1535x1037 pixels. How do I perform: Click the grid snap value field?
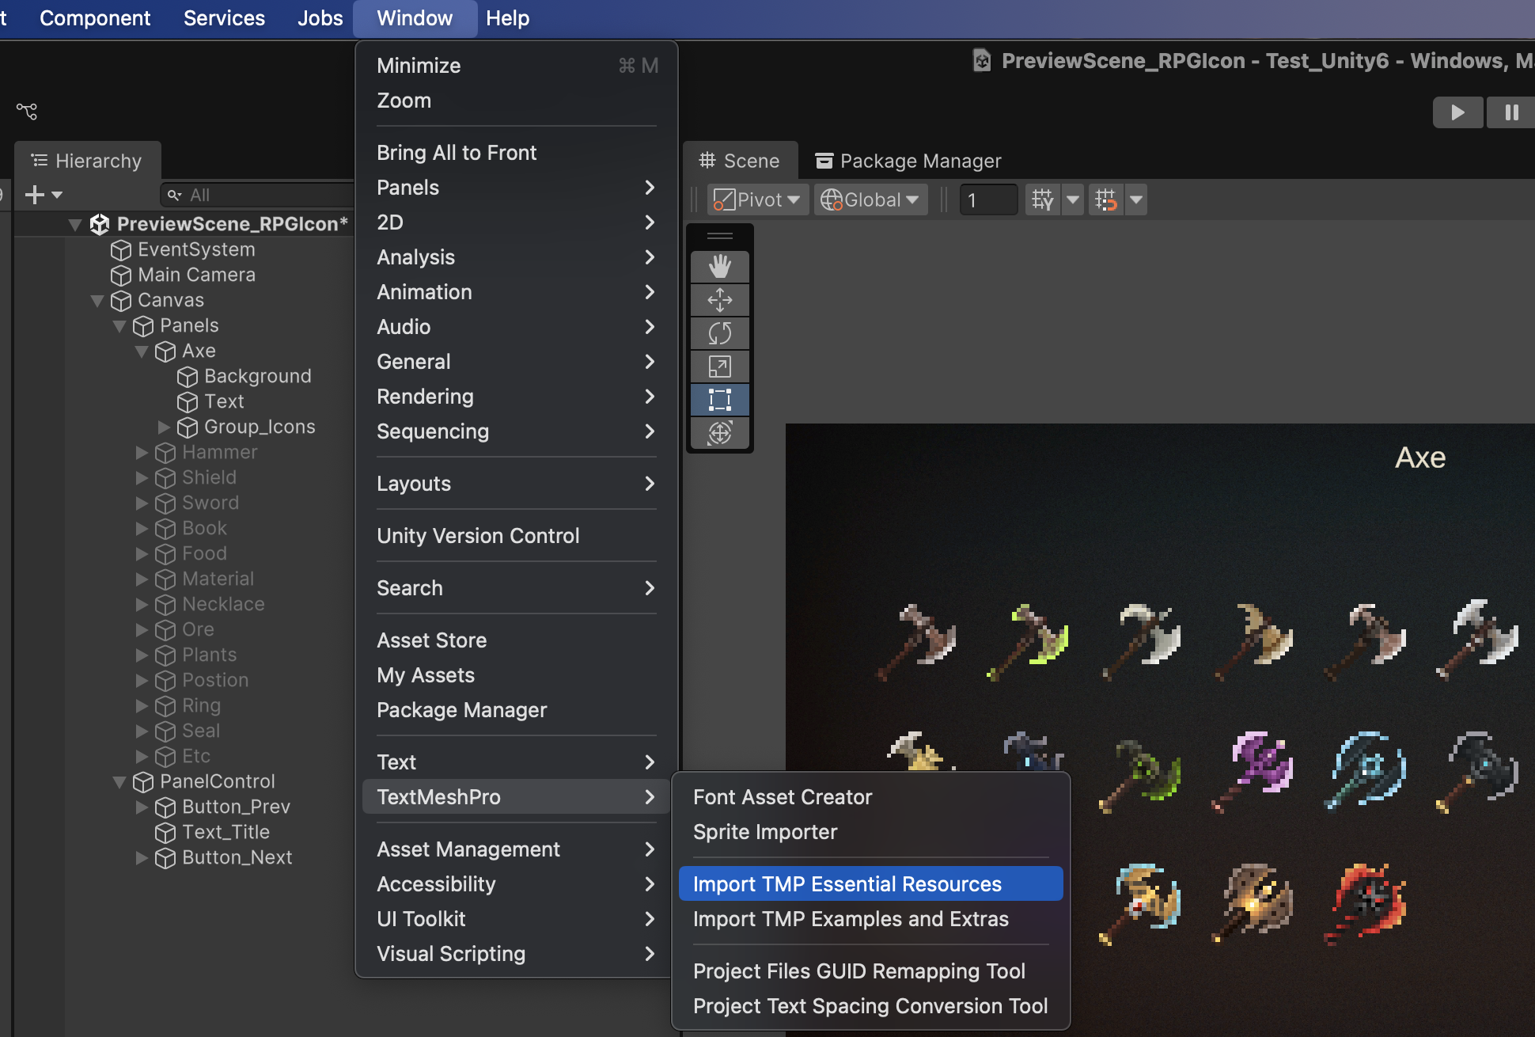pos(988,199)
